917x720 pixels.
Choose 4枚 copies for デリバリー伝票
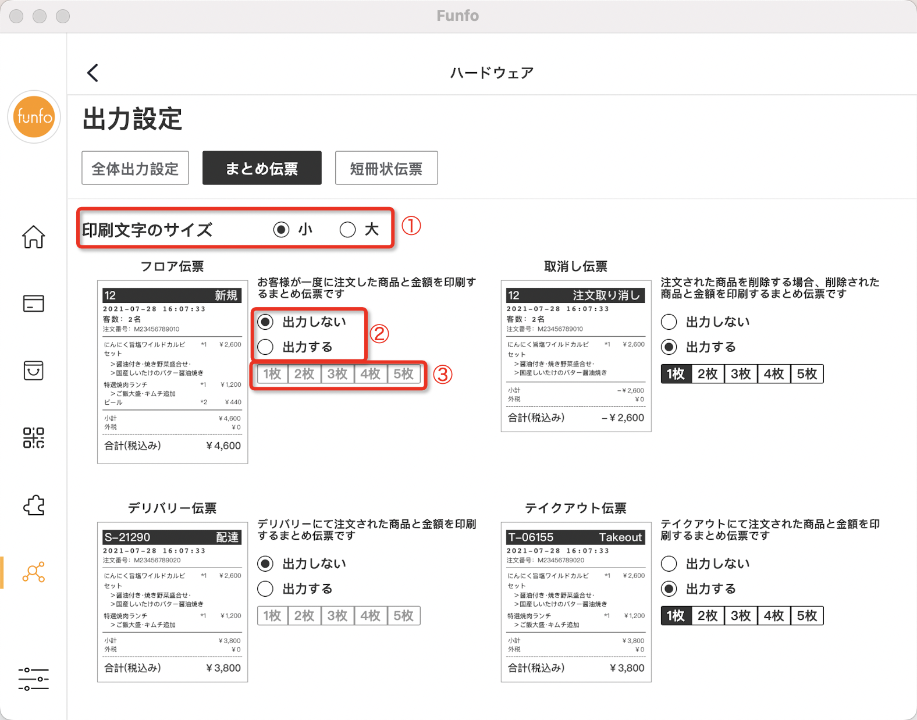(x=371, y=615)
